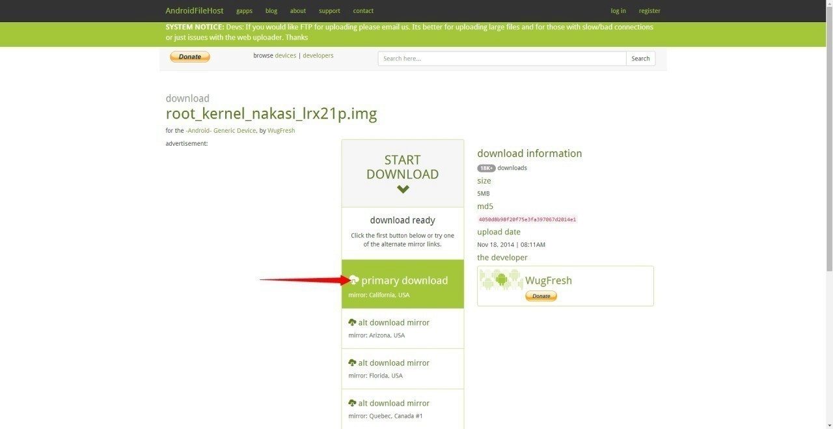Click the START DOWNLOAD button
833x429 pixels.
point(403,173)
